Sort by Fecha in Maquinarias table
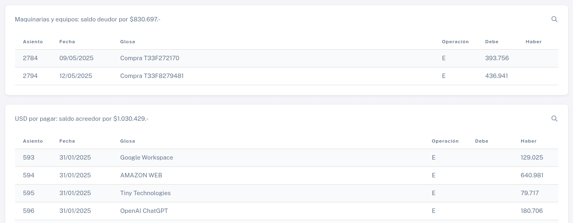Viewport: 573px width, 223px height. point(67,42)
